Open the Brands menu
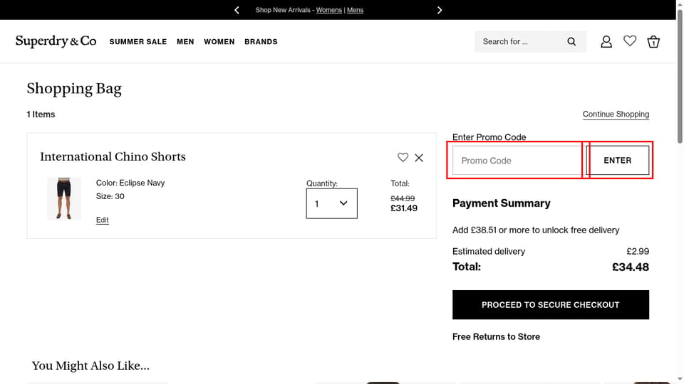 pyautogui.click(x=261, y=42)
